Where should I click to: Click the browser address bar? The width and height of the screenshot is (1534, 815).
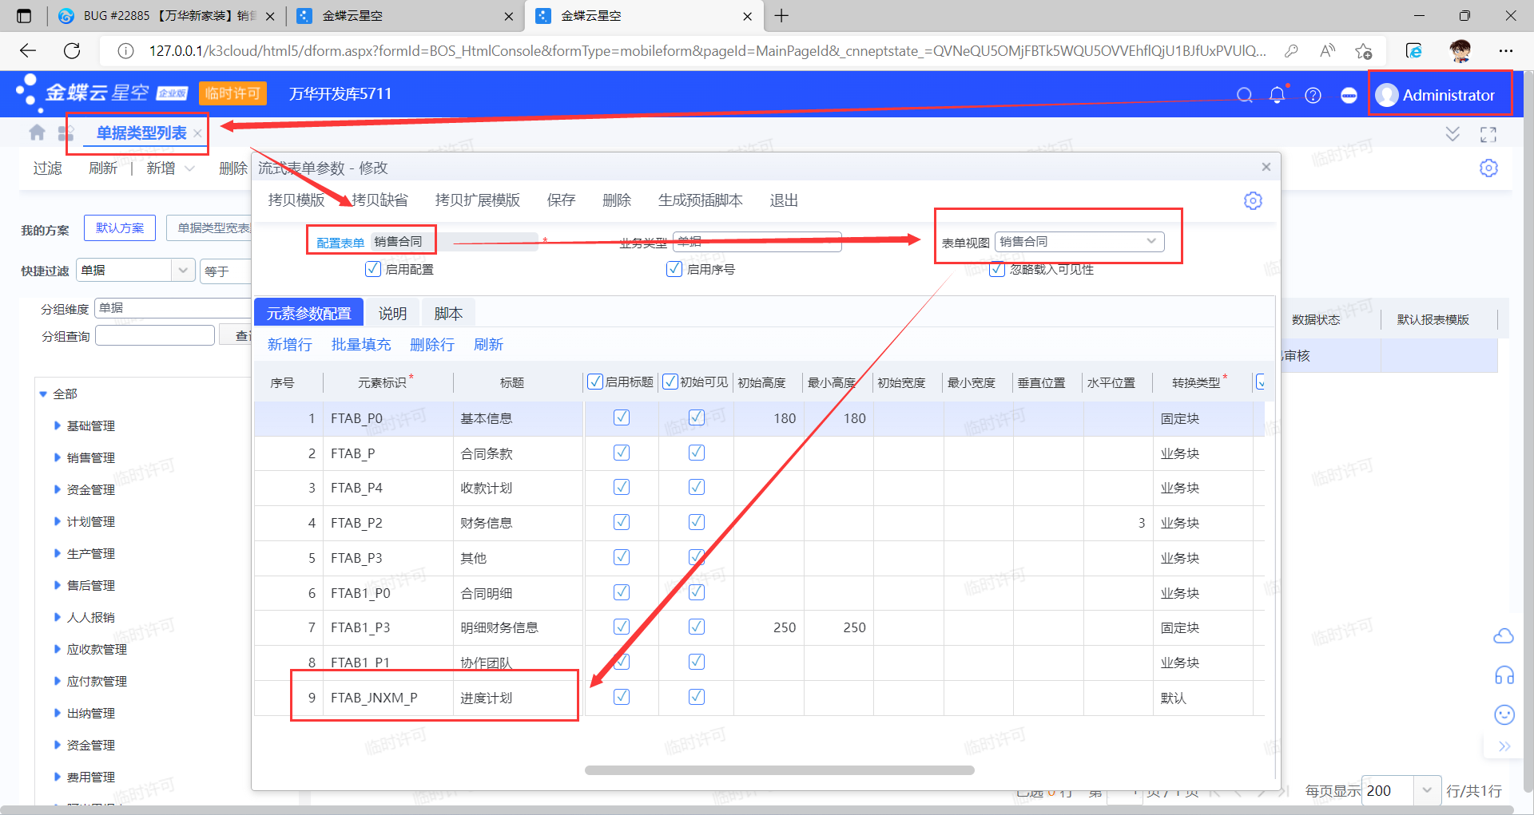[707, 51]
